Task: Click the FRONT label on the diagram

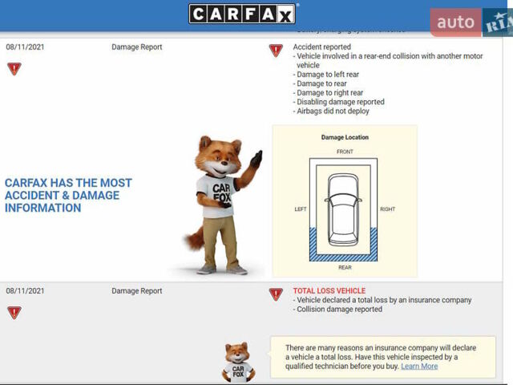Action: click(x=345, y=152)
